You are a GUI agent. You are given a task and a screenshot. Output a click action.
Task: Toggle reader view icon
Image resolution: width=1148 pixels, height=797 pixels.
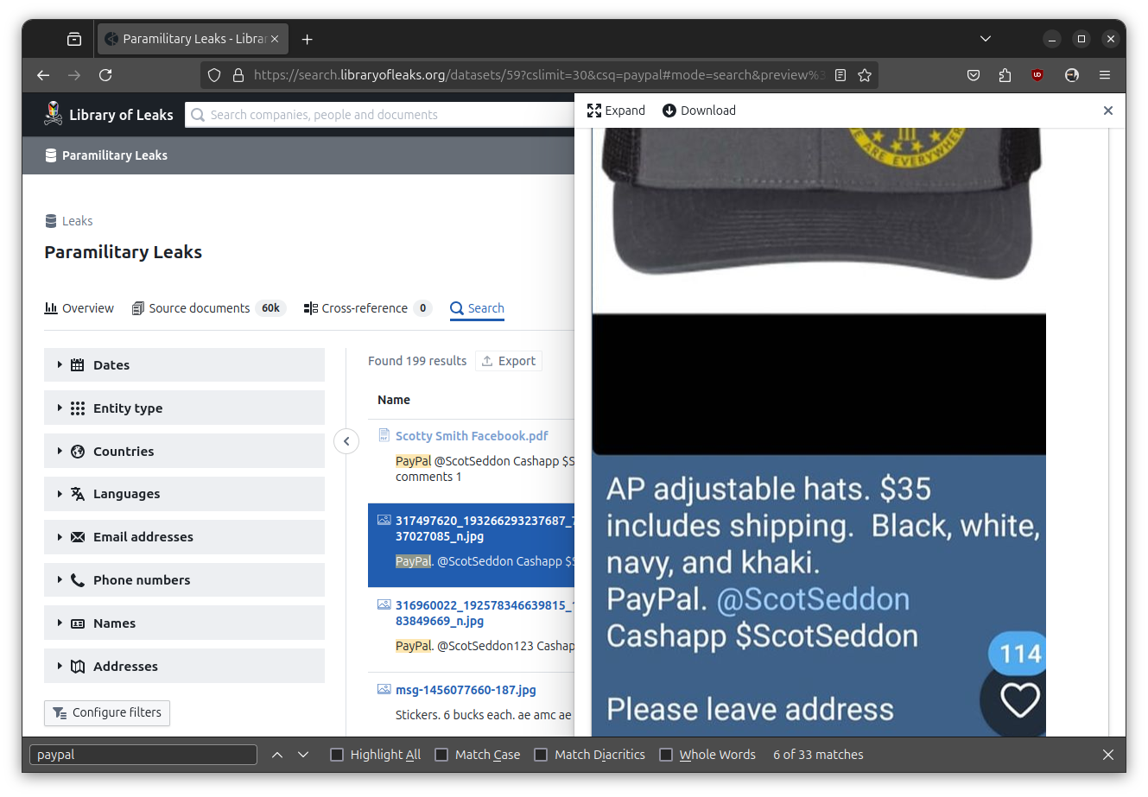tap(840, 75)
